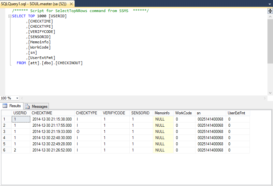
Task: Click [VERIFYCODE] in the query editor
Action: coord(42,32)
